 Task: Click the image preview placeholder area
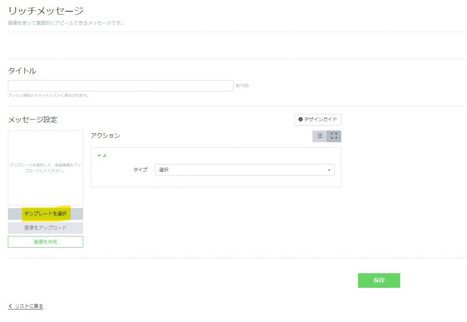[x=46, y=168]
